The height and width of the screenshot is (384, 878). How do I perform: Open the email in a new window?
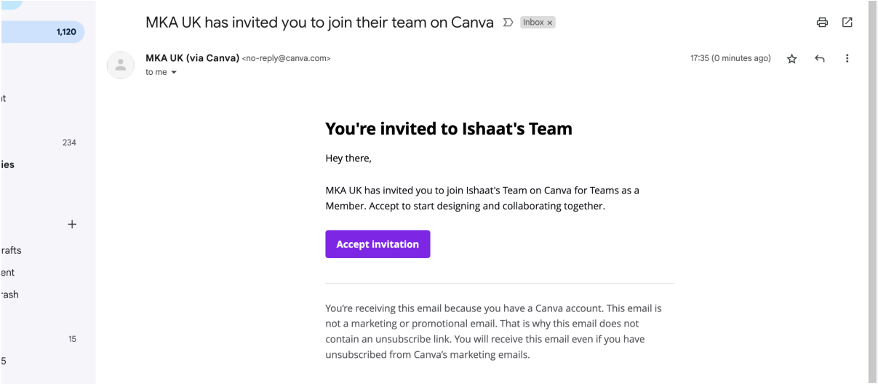(847, 23)
